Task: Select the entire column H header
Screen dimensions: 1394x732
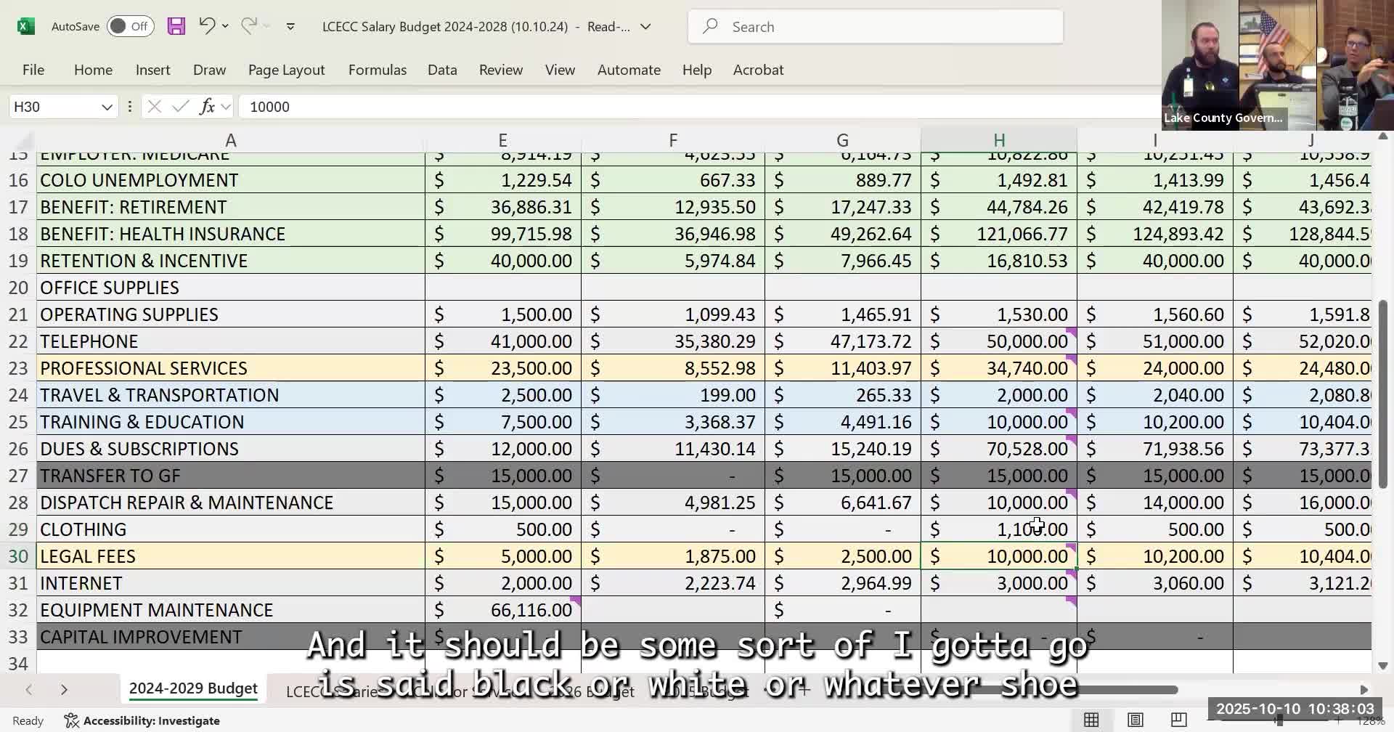Action: pyautogui.click(x=998, y=140)
